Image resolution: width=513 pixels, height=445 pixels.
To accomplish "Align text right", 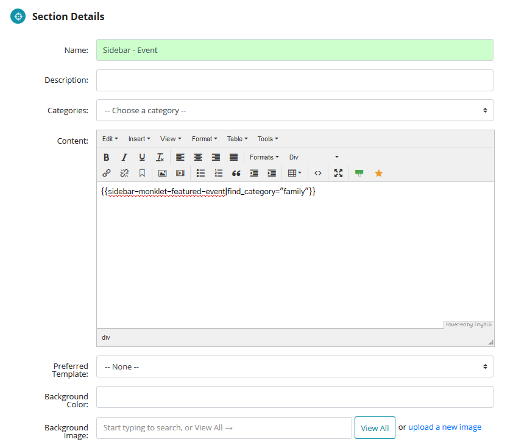I will coord(216,157).
